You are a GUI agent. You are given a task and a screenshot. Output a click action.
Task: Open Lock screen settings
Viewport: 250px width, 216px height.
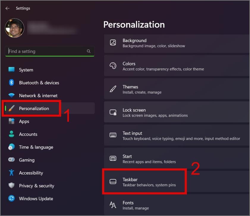pyautogui.click(x=177, y=112)
